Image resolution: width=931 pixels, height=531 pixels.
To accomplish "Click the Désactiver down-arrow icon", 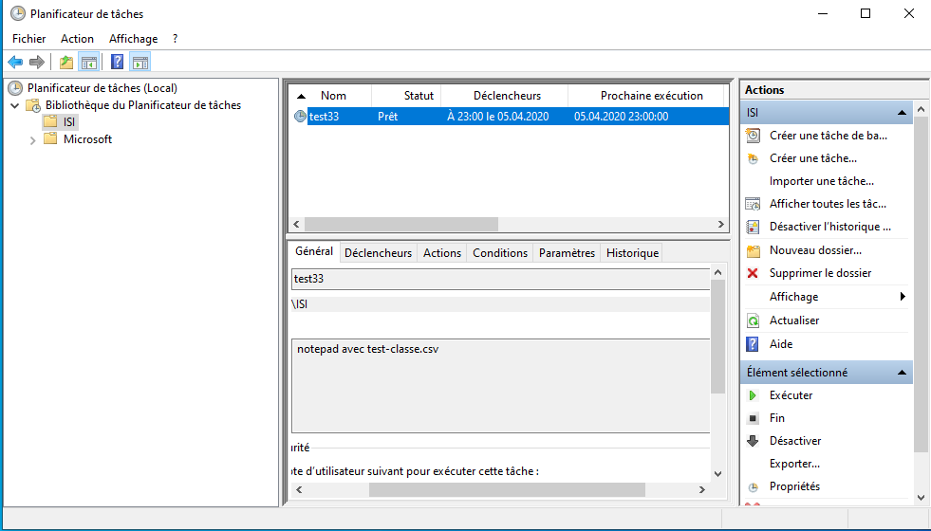I will pos(753,441).
